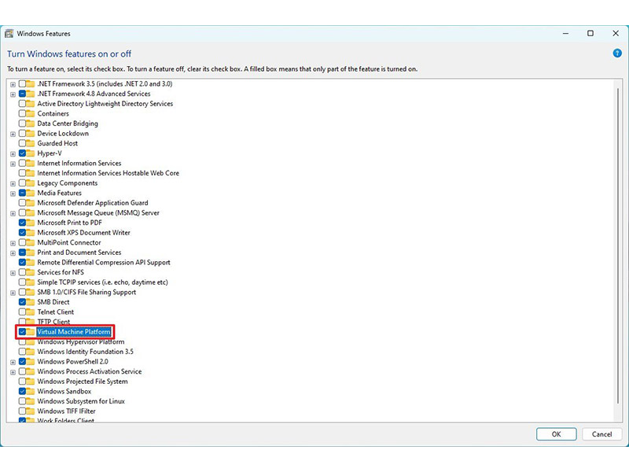This screenshot has width=629, height=472.
Task: Expand .NET Framework 4.8 Advanced Services
Action: pyautogui.click(x=13, y=94)
